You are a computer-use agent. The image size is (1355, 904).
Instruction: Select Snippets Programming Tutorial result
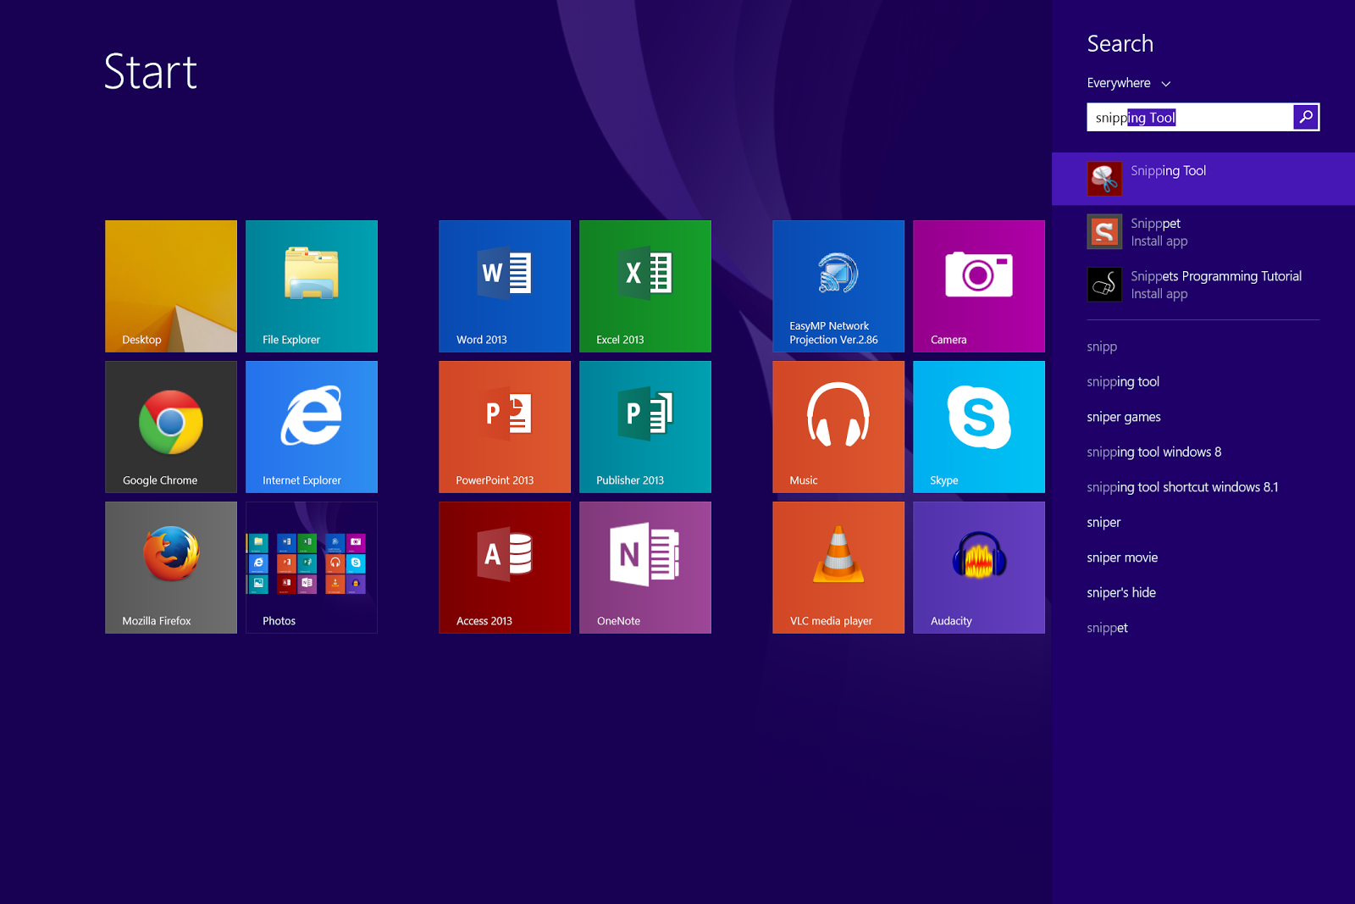pos(1203,284)
